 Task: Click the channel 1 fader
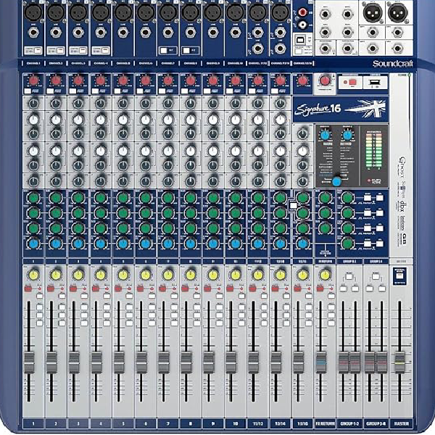click(x=29, y=362)
